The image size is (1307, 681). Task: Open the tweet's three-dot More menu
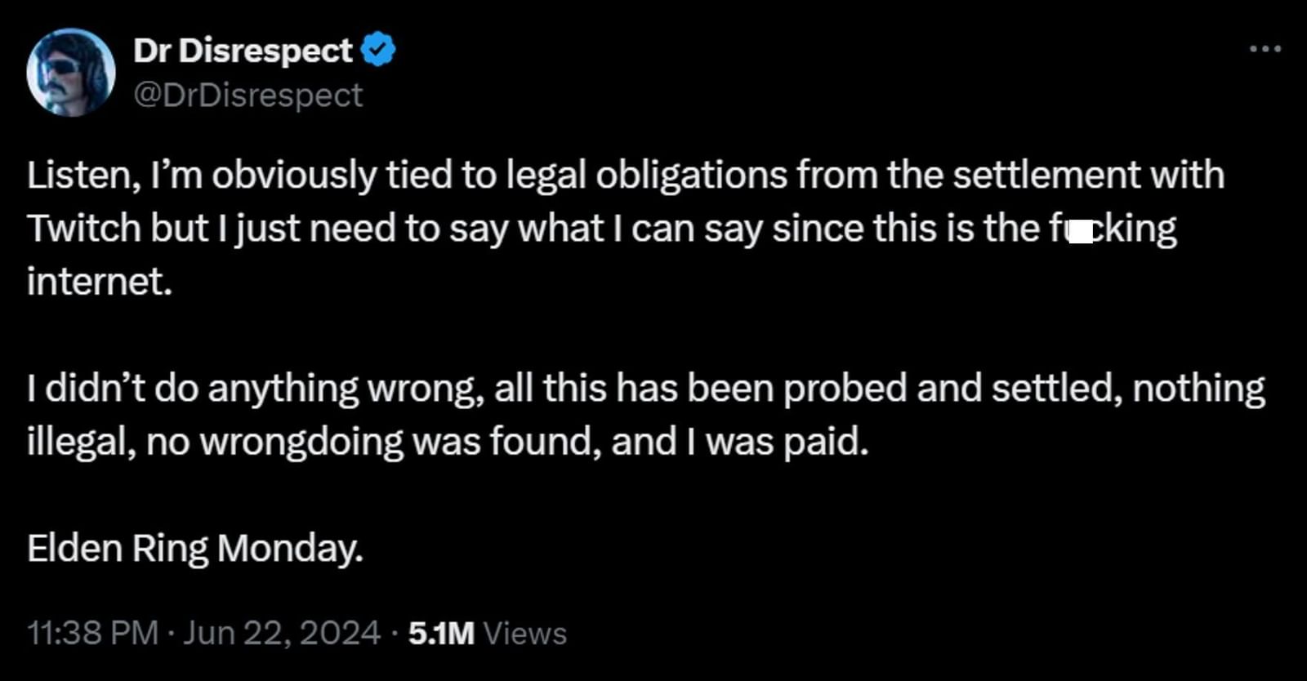tap(1265, 50)
